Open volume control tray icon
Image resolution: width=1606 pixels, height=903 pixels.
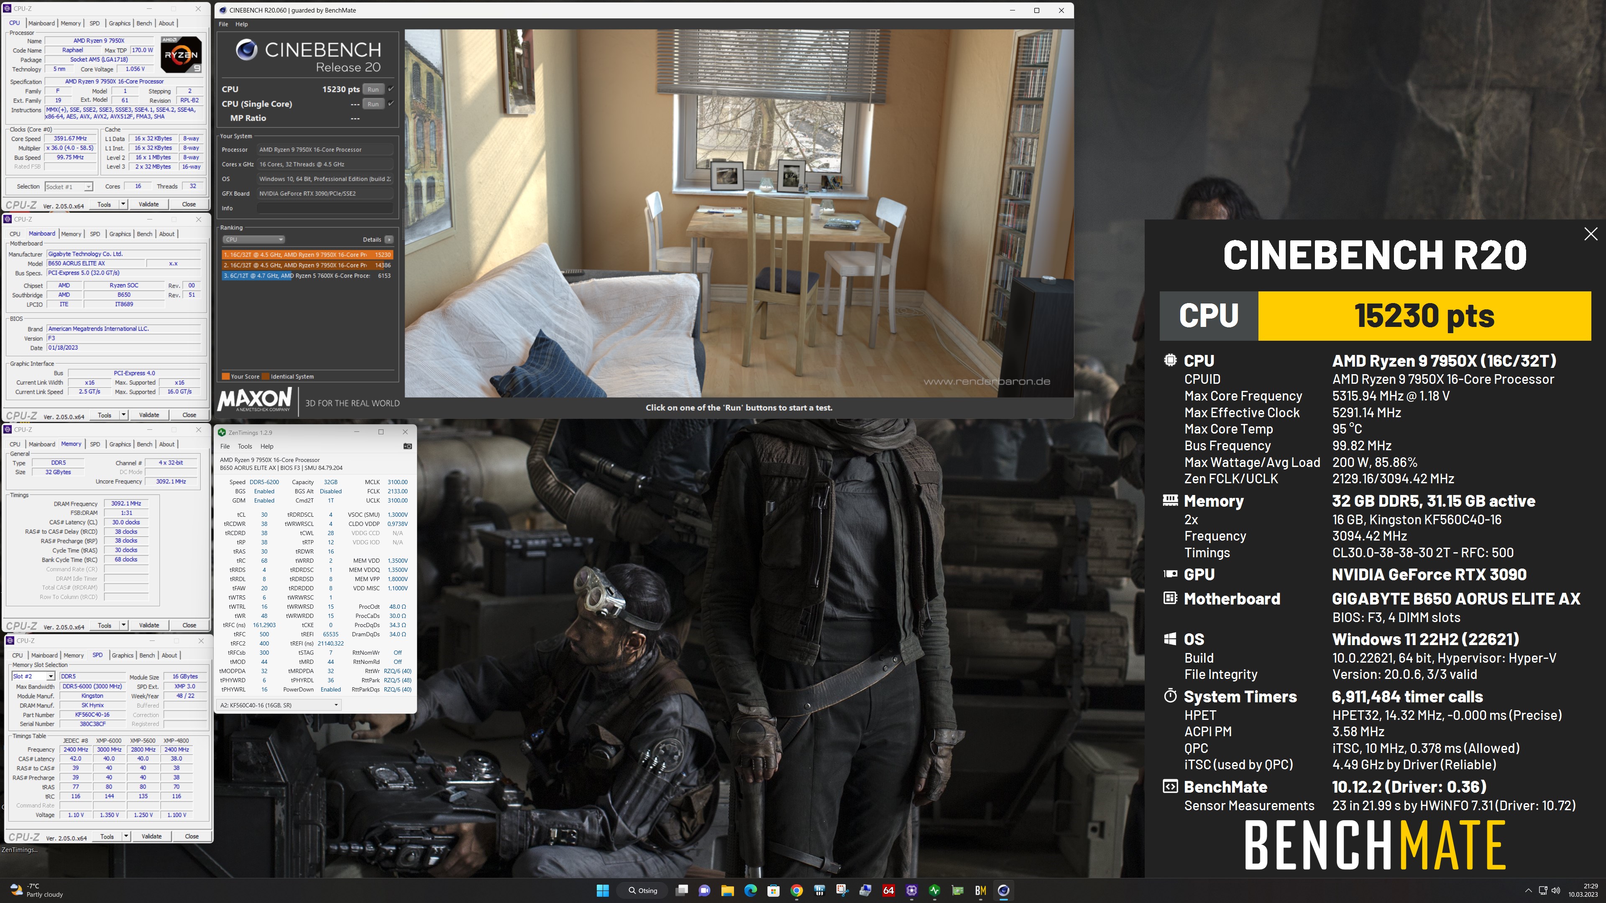[x=1556, y=890]
